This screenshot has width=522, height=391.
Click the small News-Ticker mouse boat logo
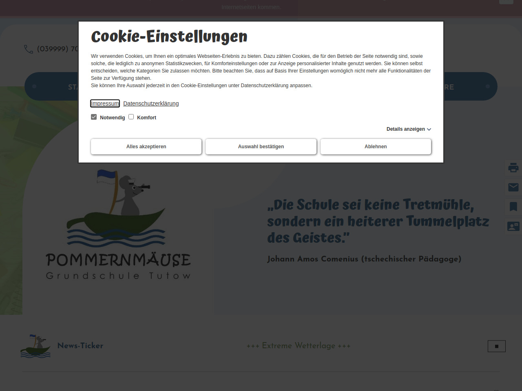(36, 346)
